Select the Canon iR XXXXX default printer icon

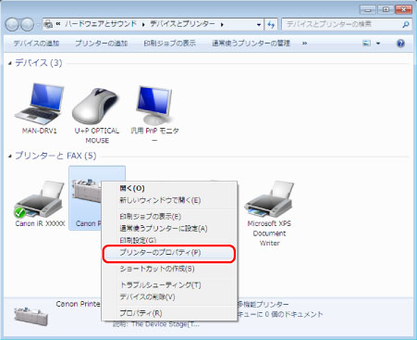[40, 199]
